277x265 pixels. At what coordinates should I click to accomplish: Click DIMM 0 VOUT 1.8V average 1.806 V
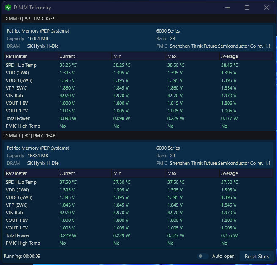[229, 103]
